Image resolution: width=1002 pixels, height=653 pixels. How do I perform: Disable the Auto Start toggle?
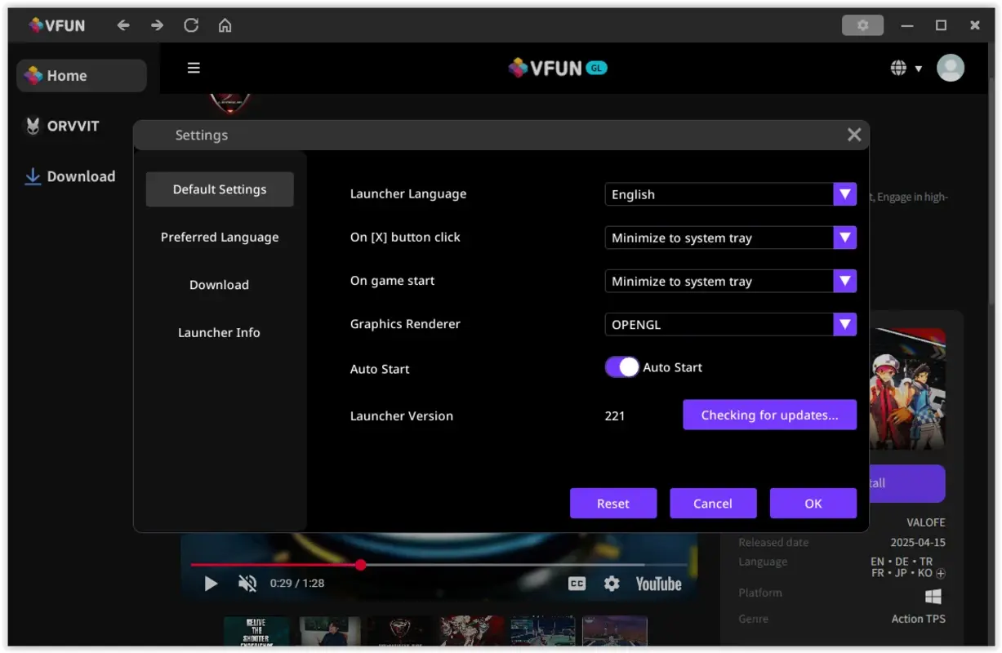click(621, 367)
